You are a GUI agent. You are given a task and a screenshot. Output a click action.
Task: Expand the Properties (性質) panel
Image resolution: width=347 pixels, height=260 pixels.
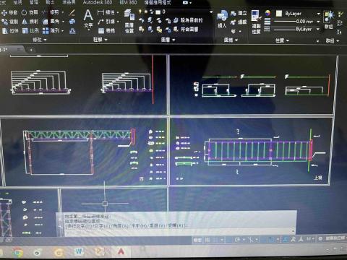tap(282, 40)
